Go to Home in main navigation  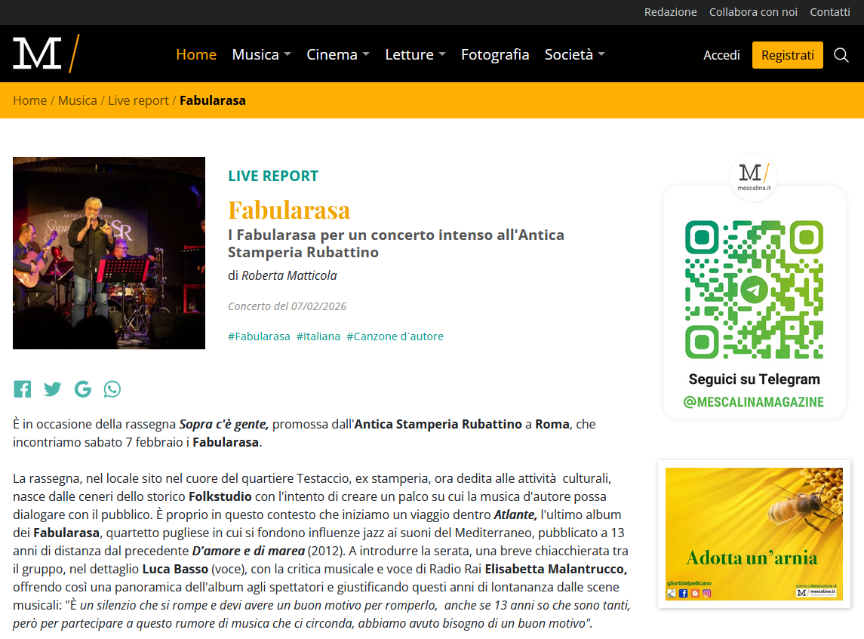pyautogui.click(x=196, y=54)
